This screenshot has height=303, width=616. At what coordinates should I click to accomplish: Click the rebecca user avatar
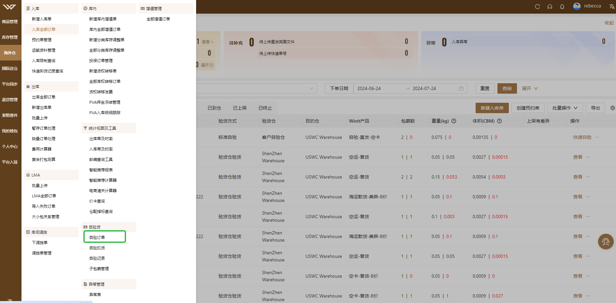pos(577,6)
